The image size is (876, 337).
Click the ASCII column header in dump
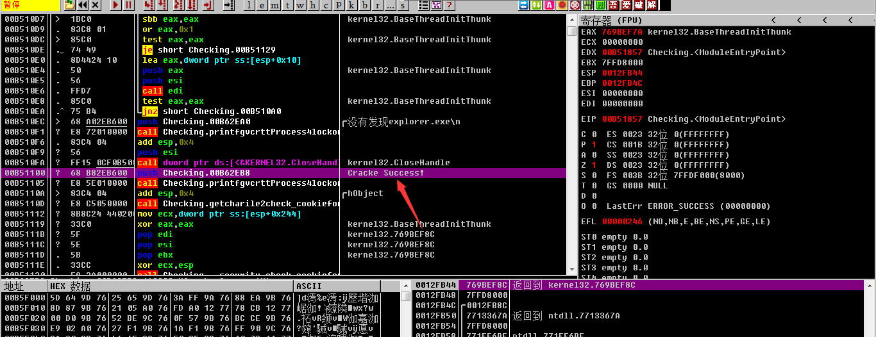(337, 286)
